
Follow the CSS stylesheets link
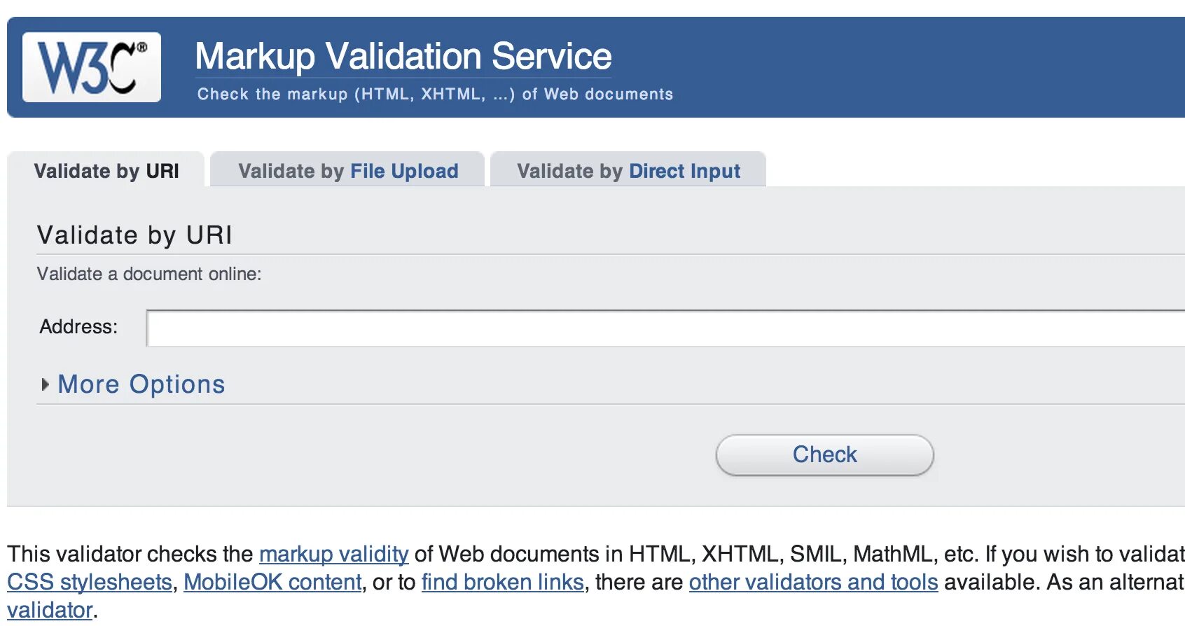(90, 582)
